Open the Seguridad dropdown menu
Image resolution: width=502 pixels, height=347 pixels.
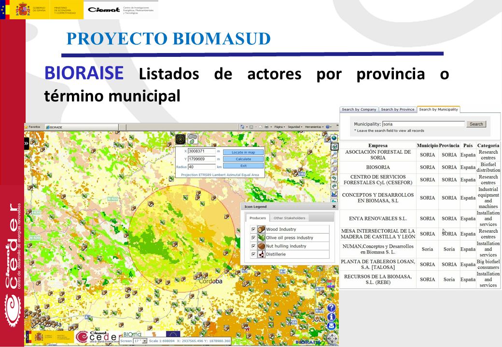295,127
